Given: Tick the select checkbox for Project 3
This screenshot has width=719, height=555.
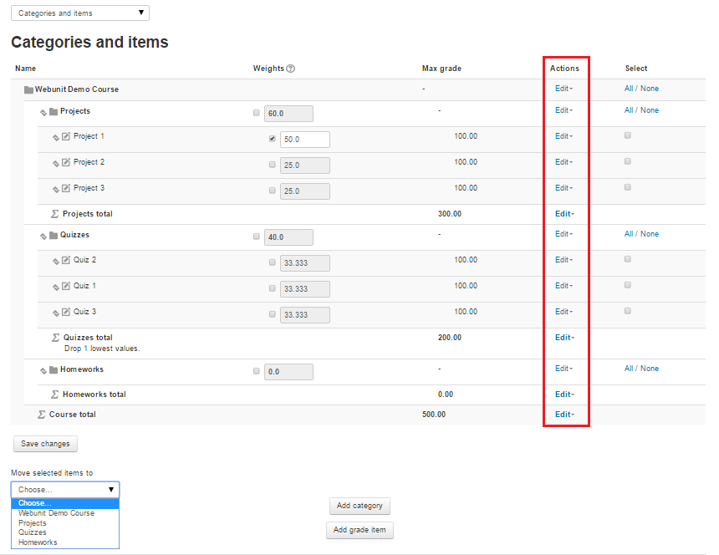Looking at the screenshot, I should (628, 187).
